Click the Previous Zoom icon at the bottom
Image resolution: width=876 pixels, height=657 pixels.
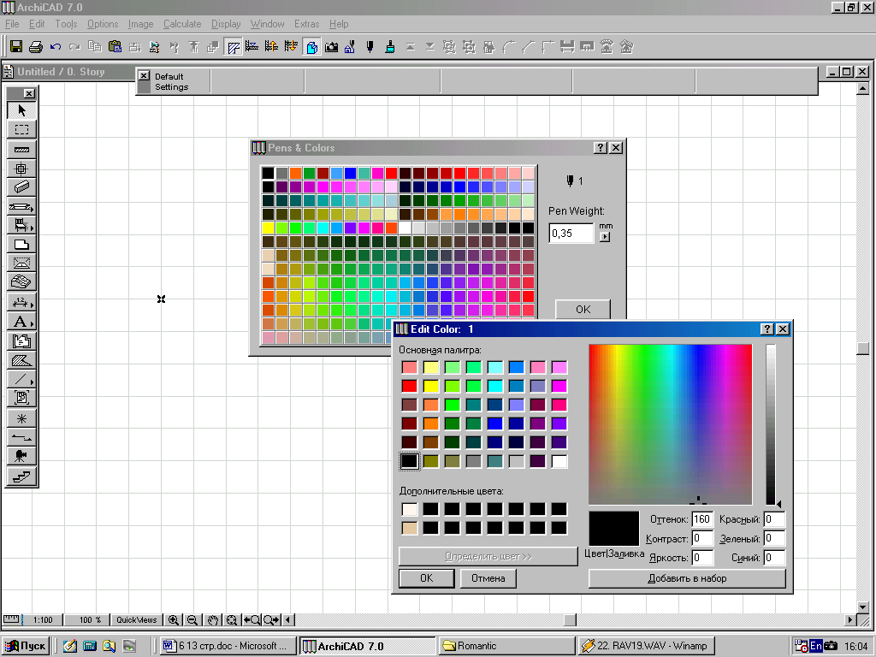click(x=252, y=619)
